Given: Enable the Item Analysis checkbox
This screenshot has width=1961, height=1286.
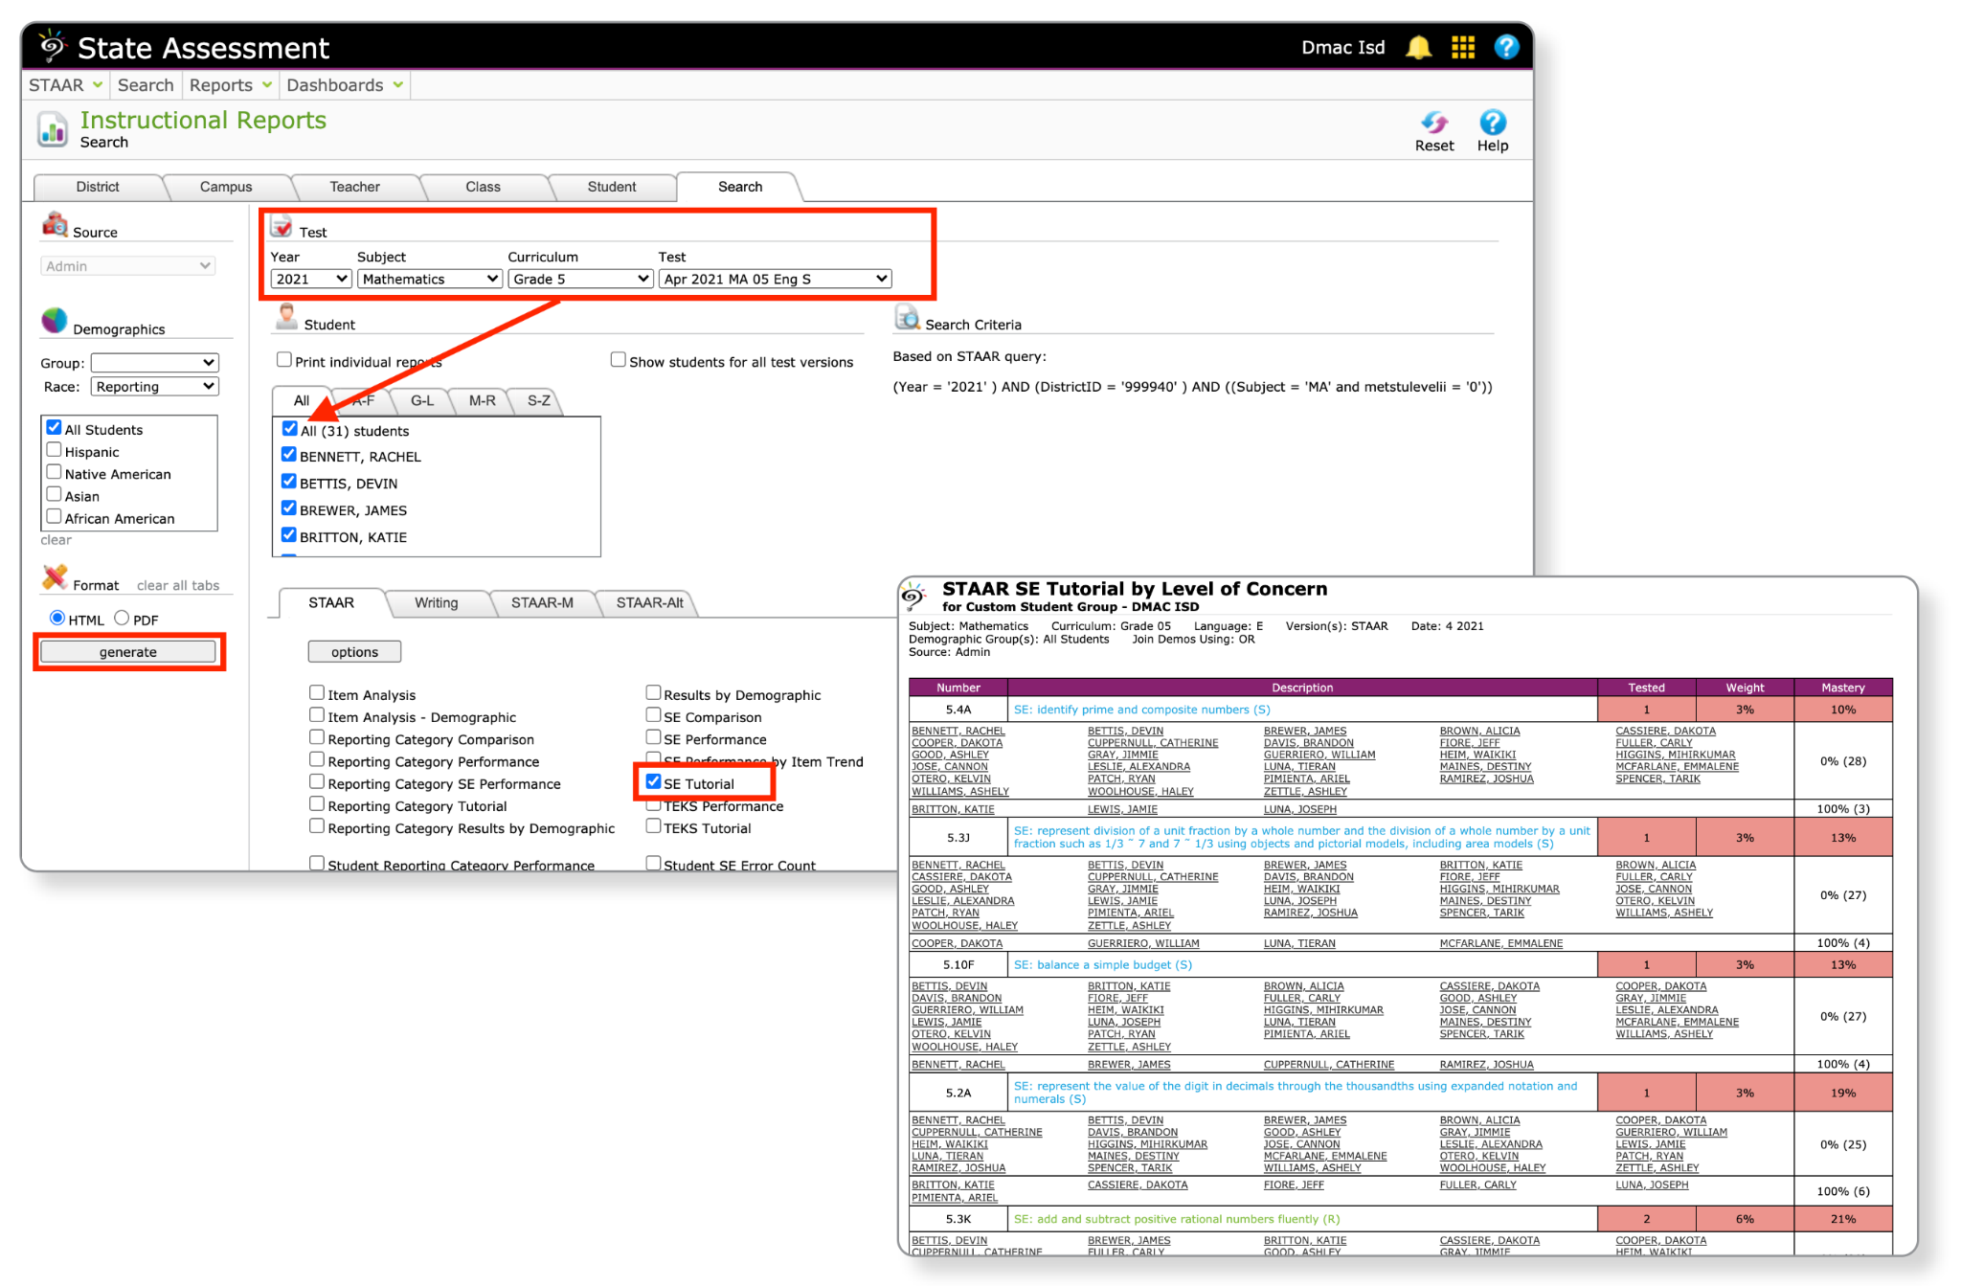Looking at the screenshot, I should click(317, 692).
